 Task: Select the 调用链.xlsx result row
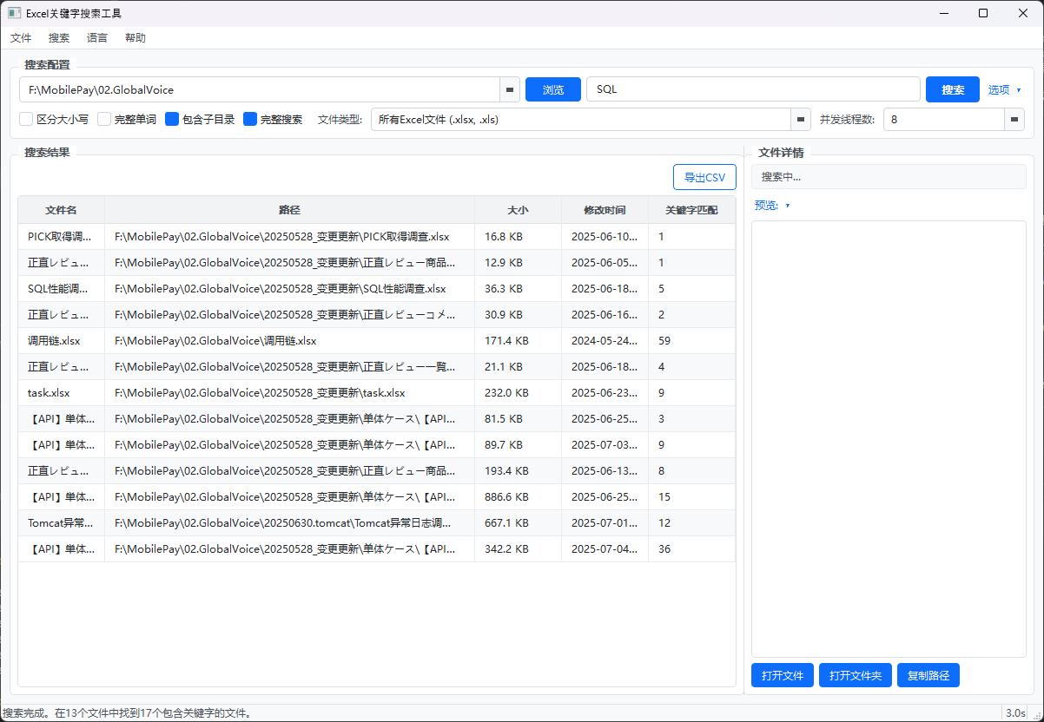coord(376,341)
